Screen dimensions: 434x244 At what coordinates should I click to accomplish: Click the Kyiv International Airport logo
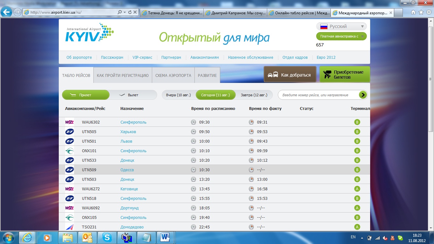[x=89, y=33]
